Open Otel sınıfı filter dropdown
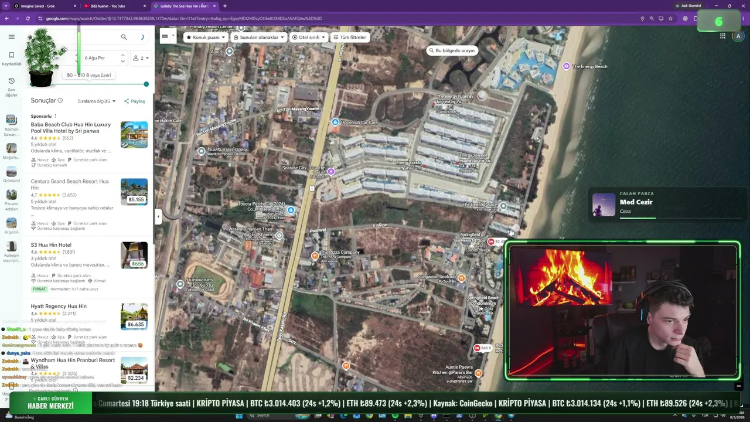 (309, 38)
